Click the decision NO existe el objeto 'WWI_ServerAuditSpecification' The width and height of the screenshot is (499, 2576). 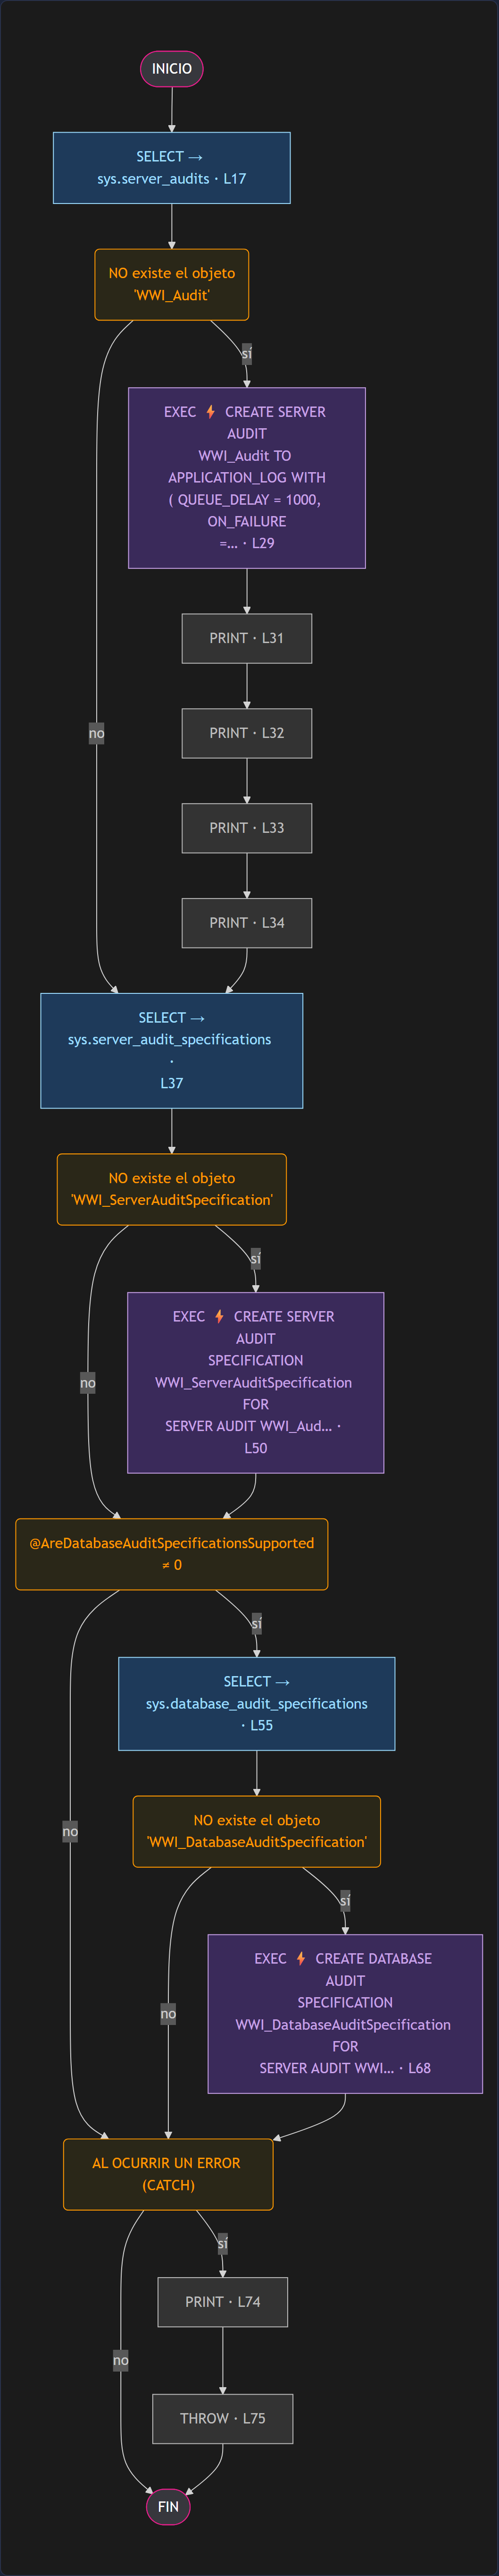click(172, 1189)
